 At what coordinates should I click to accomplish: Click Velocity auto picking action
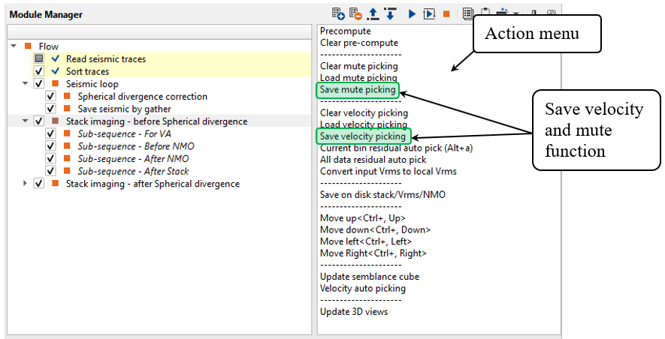coord(362,288)
